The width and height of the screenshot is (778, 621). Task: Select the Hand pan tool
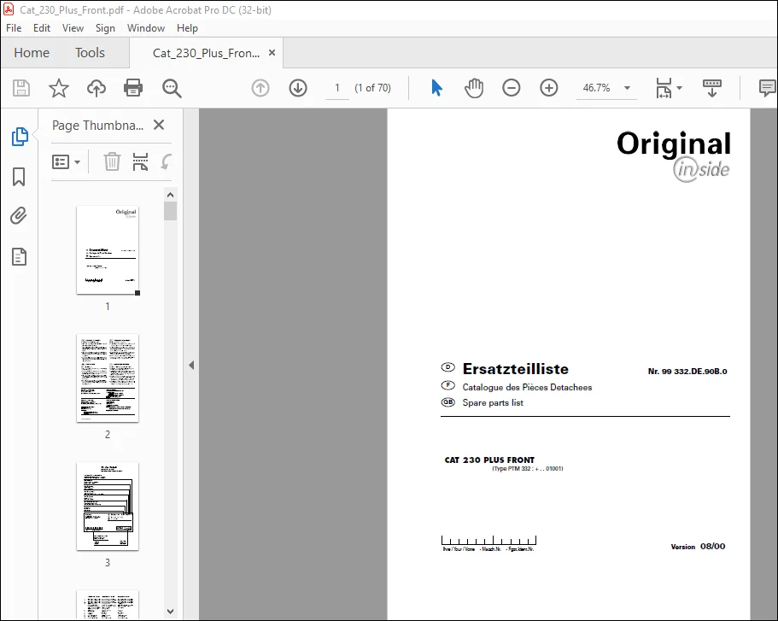click(x=474, y=88)
